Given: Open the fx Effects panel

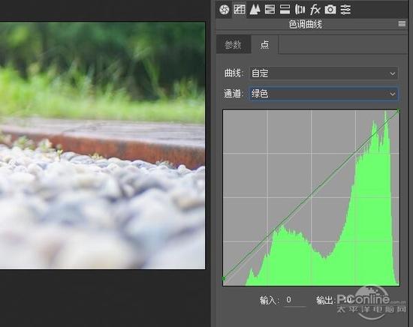Looking at the screenshot, I should [x=315, y=10].
